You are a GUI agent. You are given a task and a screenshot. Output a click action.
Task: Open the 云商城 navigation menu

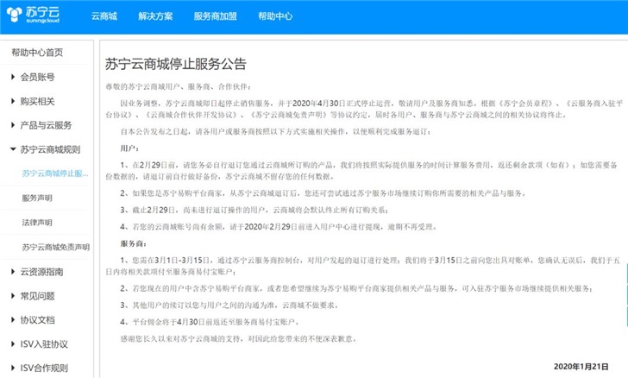click(x=106, y=16)
